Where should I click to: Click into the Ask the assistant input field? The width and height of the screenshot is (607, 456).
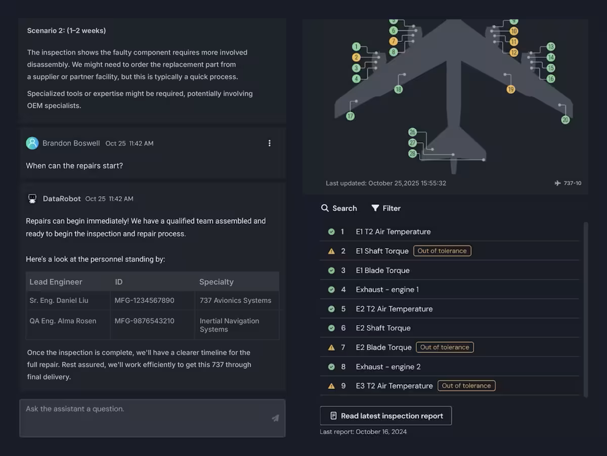(x=152, y=418)
